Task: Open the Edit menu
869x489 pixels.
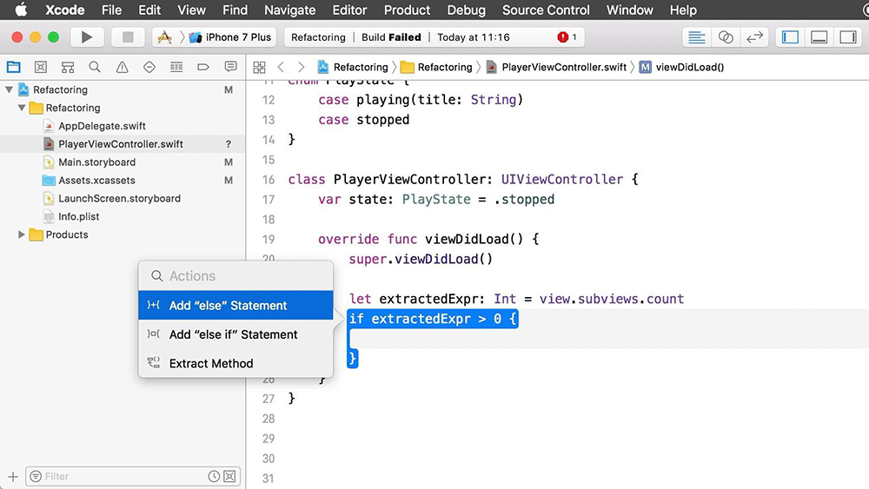Action: pyautogui.click(x=149, y=10)
